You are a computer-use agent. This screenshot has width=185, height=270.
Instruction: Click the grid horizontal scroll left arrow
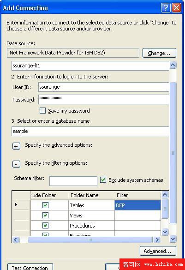pyautogui.click(x=16, y=240)
